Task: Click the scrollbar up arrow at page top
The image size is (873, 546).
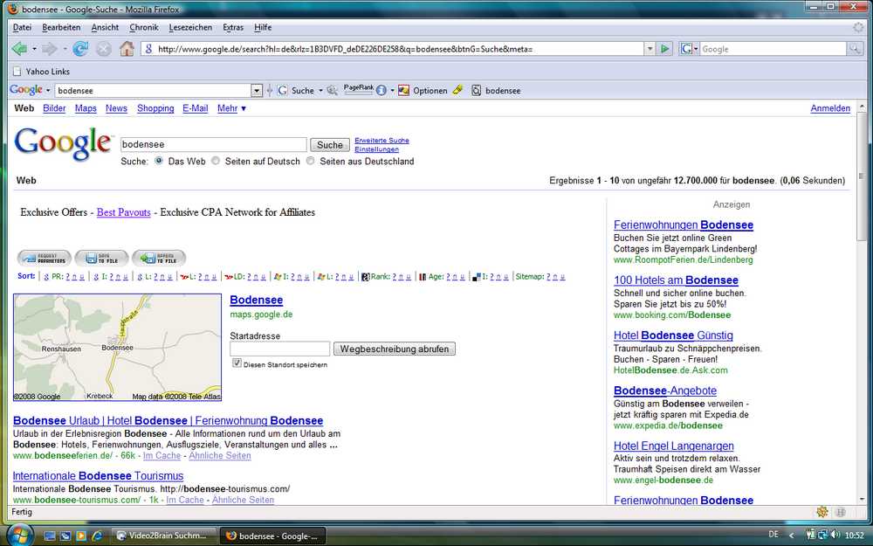Action: [862, 107]
